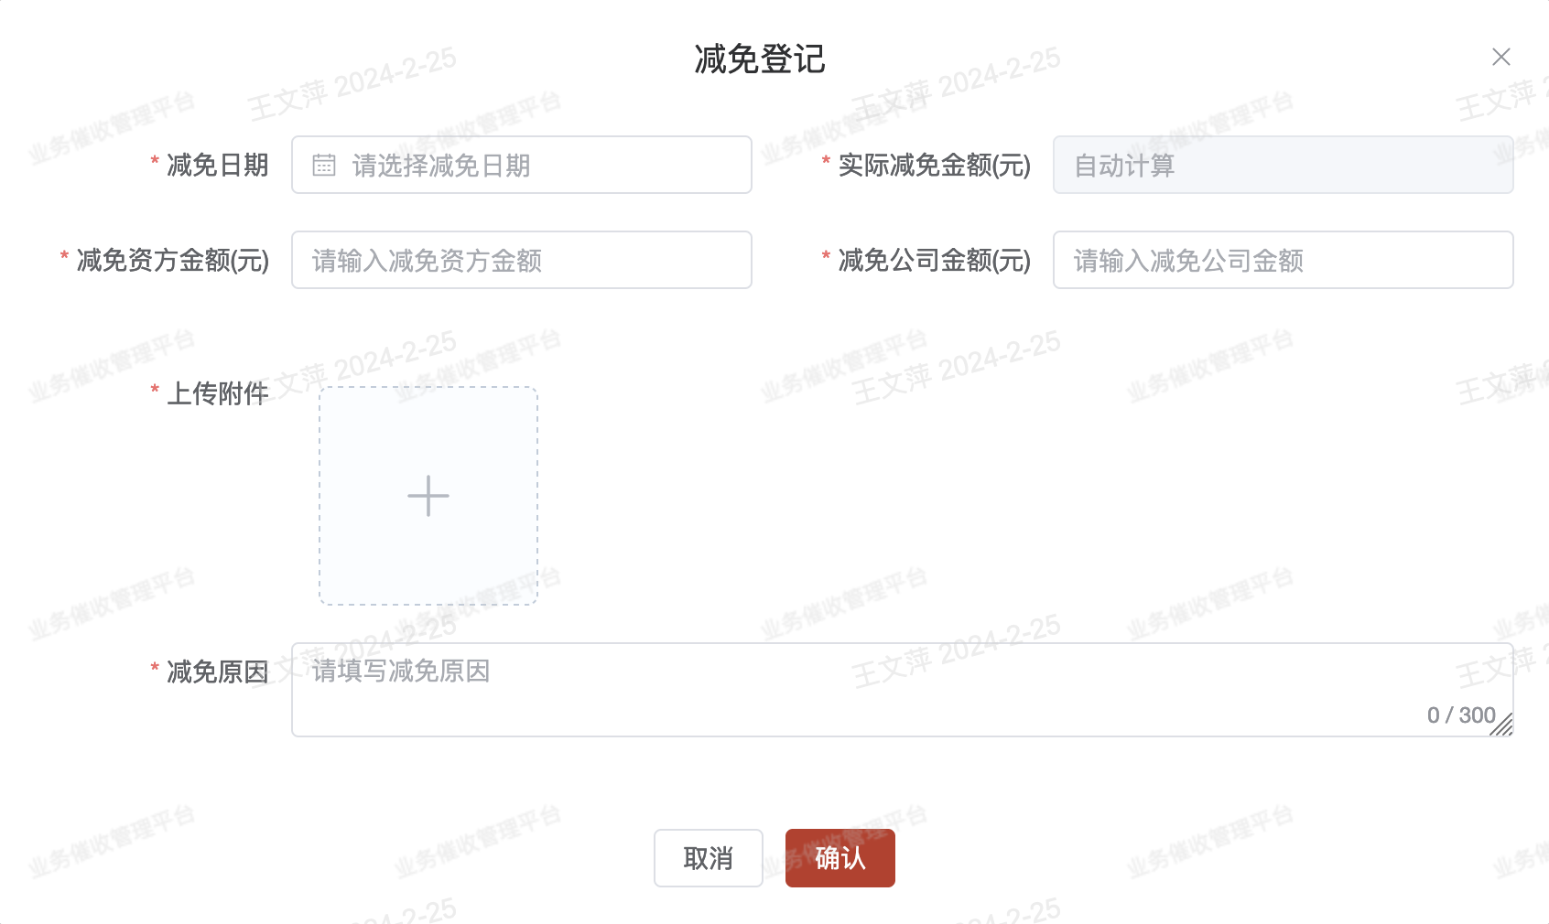Click the 自动计算 actual amount field

click(1283, 165)
